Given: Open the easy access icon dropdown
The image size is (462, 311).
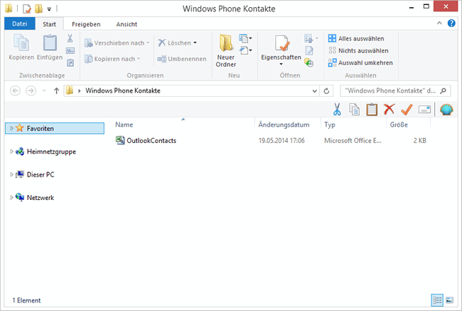Looking at the screenshot, I should pos(245,51).
